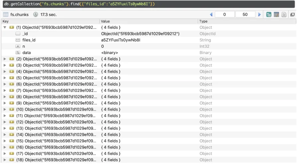The width and height of the screenshot is (297, 165).
Task: Select row (15) ObjectId key text
Action: click(56, 141)
